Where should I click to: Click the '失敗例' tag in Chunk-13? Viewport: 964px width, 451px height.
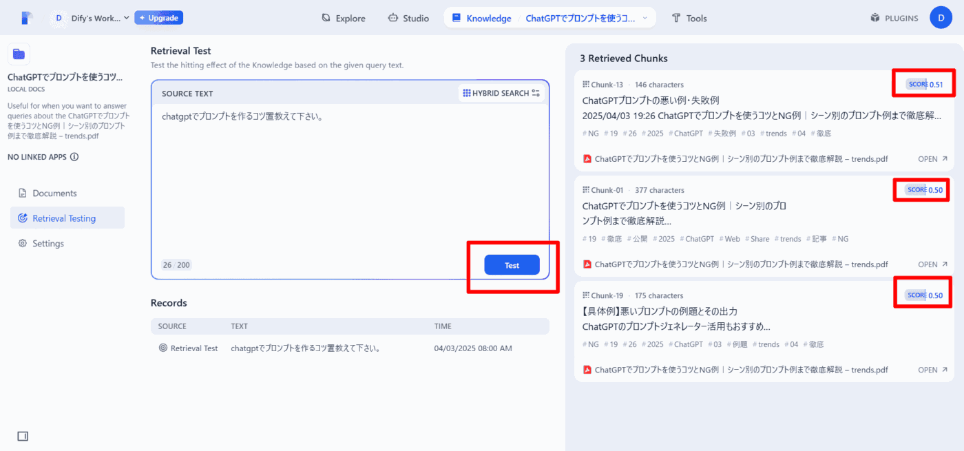pyautogui.click(x=721, y=134)
